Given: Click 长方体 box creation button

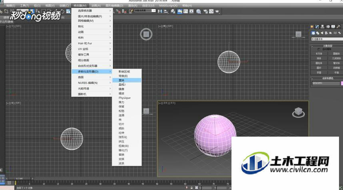Looking at the screenshot, I should click(319, 53).
